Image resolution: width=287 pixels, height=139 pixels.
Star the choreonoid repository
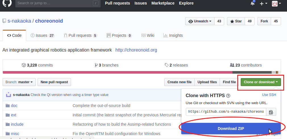pos(236,21)
